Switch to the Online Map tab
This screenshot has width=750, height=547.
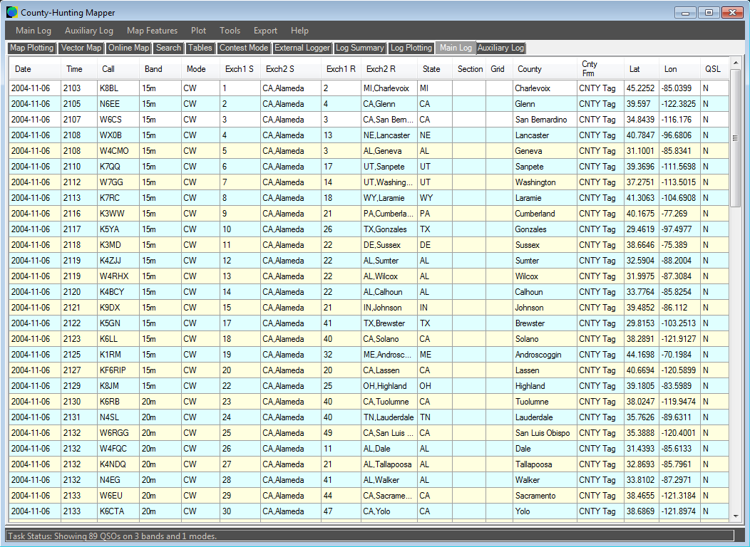(128, 48)
